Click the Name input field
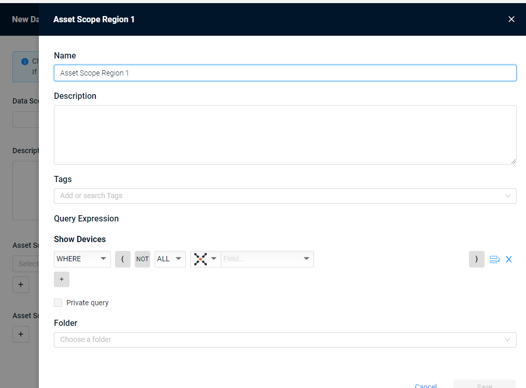526x388 pixels. coord(285,73)
